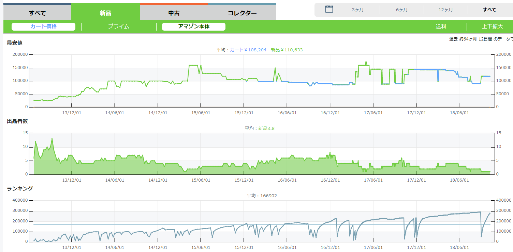Screen dimensions: 513x252
Task: Click the 最安値 lowest price chart area
Action: pyautogui.click(x=239, y=88)
